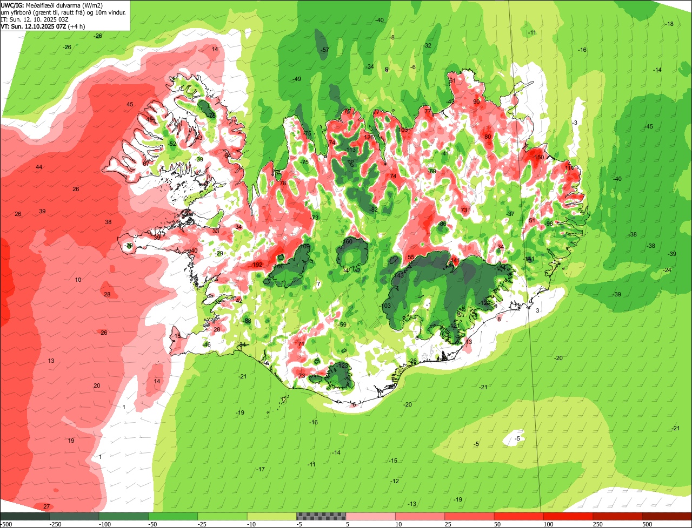The width and height of the screenshot is (692, 528).
Task: Click the legend tick label '-250'
Action: click(x=55, y=524)
